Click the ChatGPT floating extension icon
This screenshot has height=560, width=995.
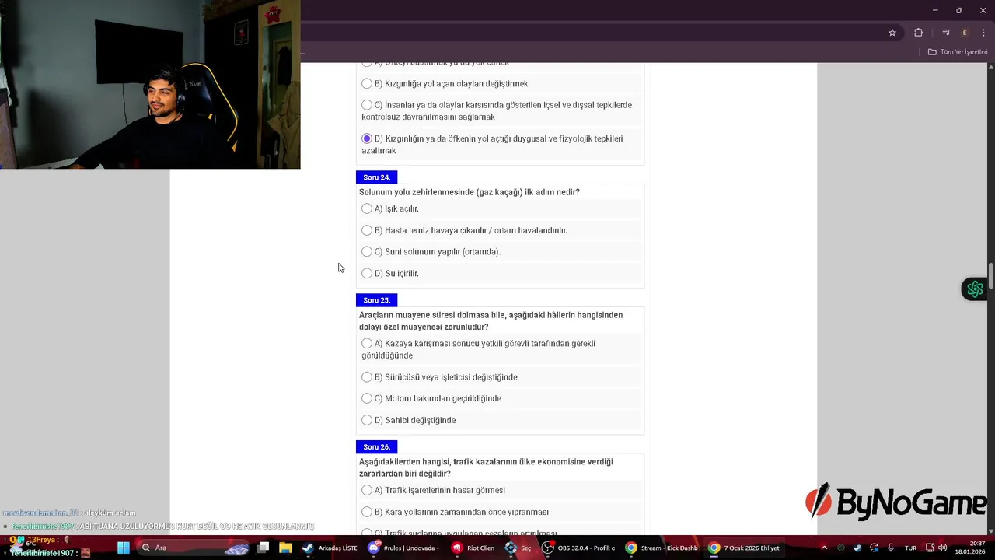click(x=975, y=289)
